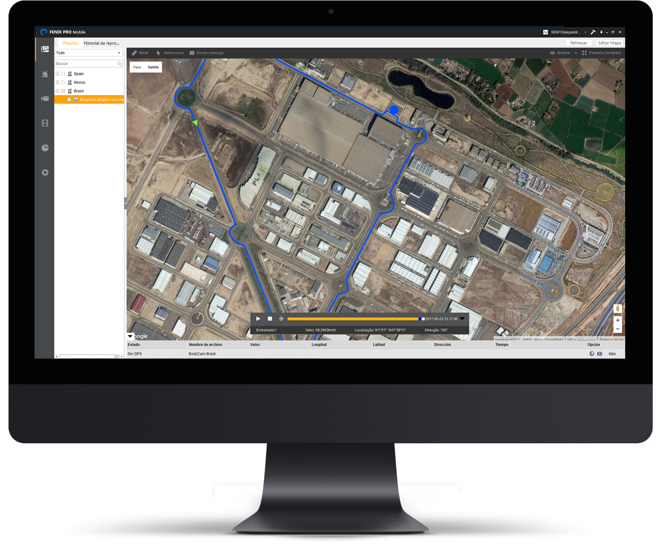Screen dimensions: 656x551
Task: Select the Spain group label
Action: tap(79, 74)
